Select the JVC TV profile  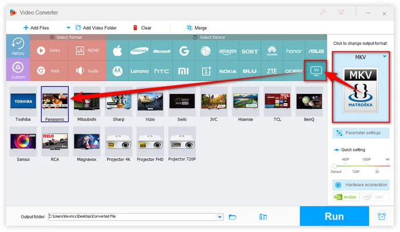click(214, 104)
